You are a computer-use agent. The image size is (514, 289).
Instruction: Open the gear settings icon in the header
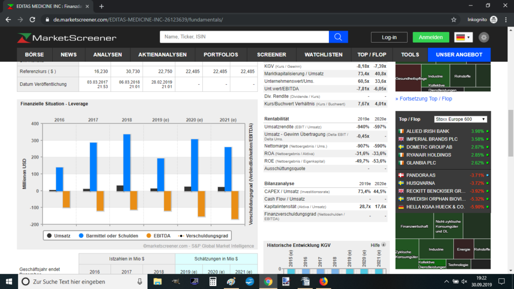click(x=483, y=37)
